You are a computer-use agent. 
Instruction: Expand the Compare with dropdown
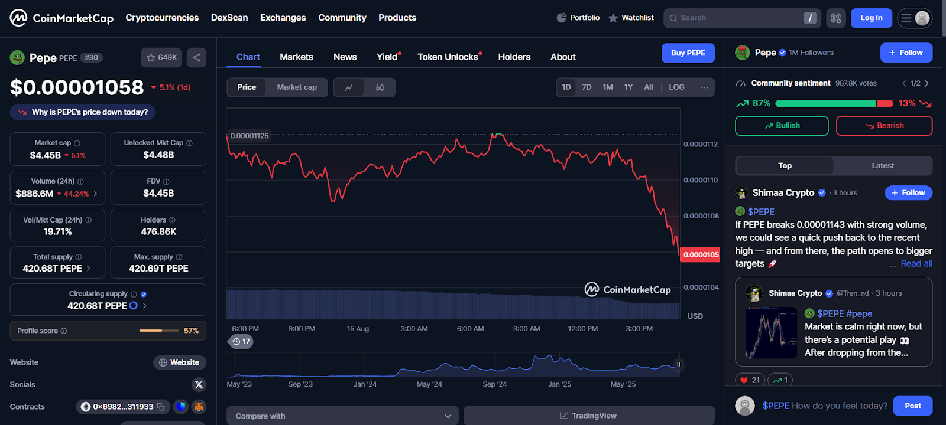pos(342,416)
